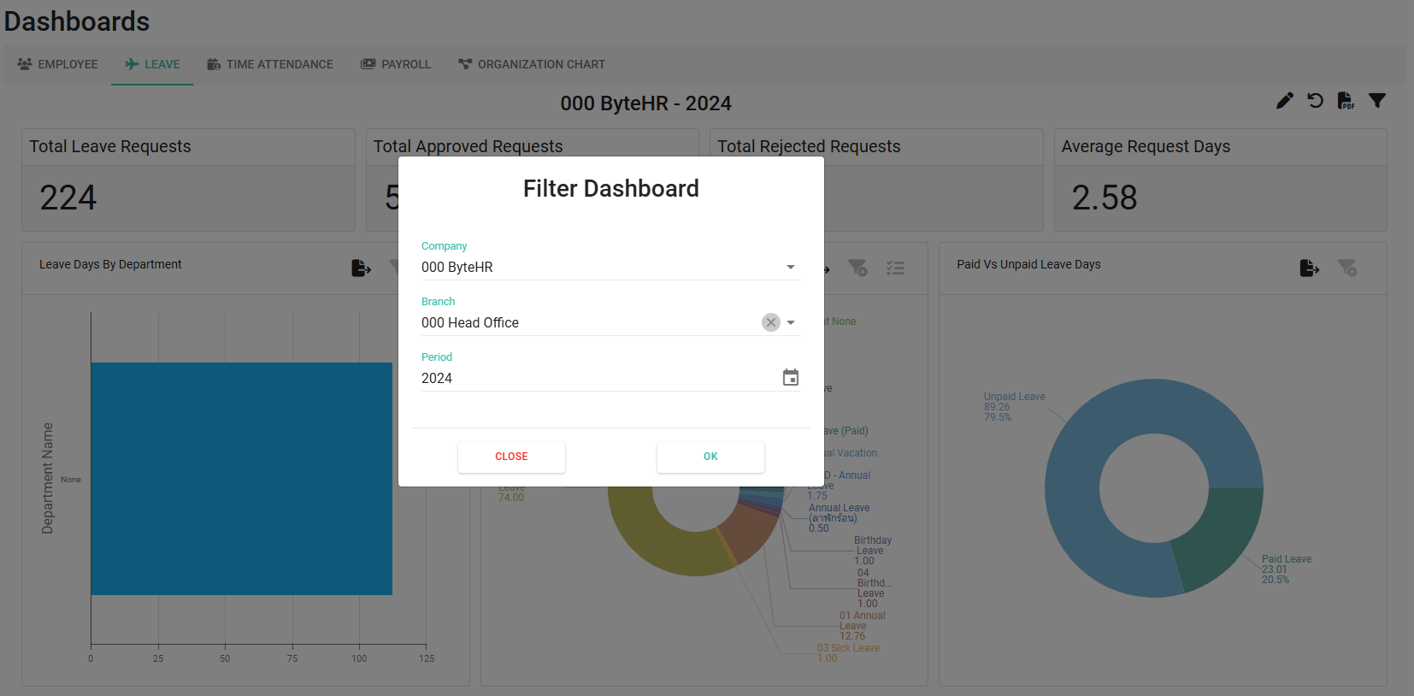Click the Unpaid Leave 79.5% label

coord(1014,407)
